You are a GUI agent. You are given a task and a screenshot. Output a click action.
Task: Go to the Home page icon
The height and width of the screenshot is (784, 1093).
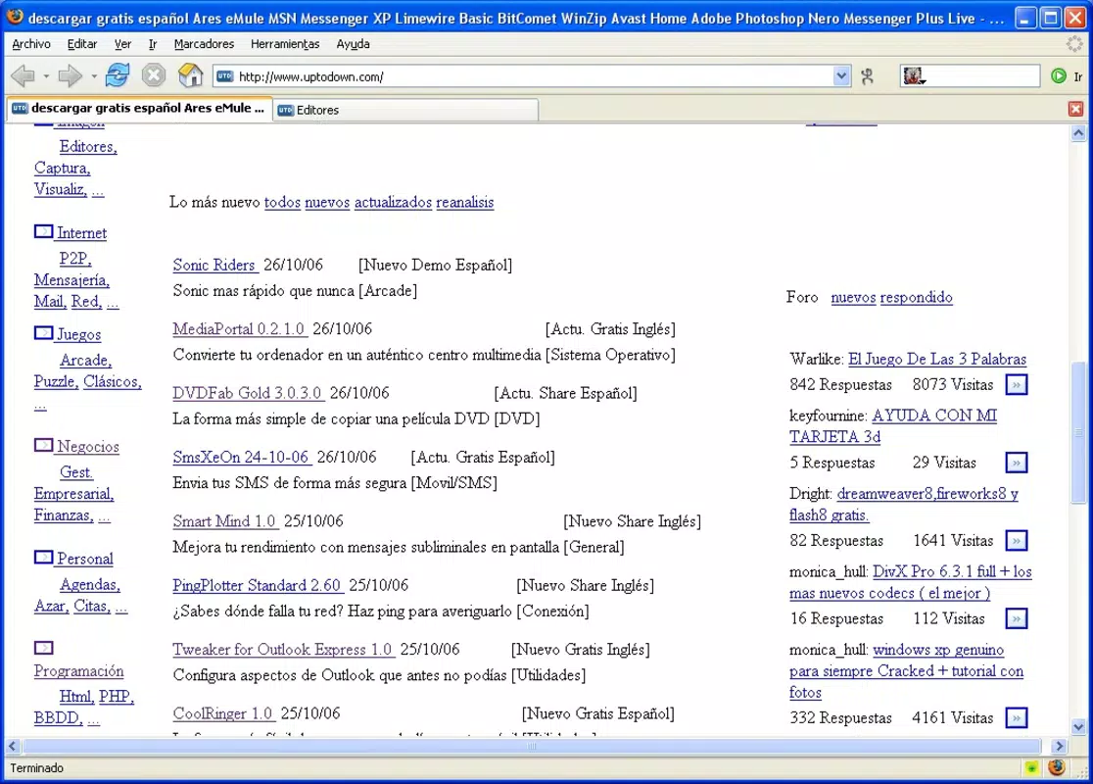pos(190,74)
